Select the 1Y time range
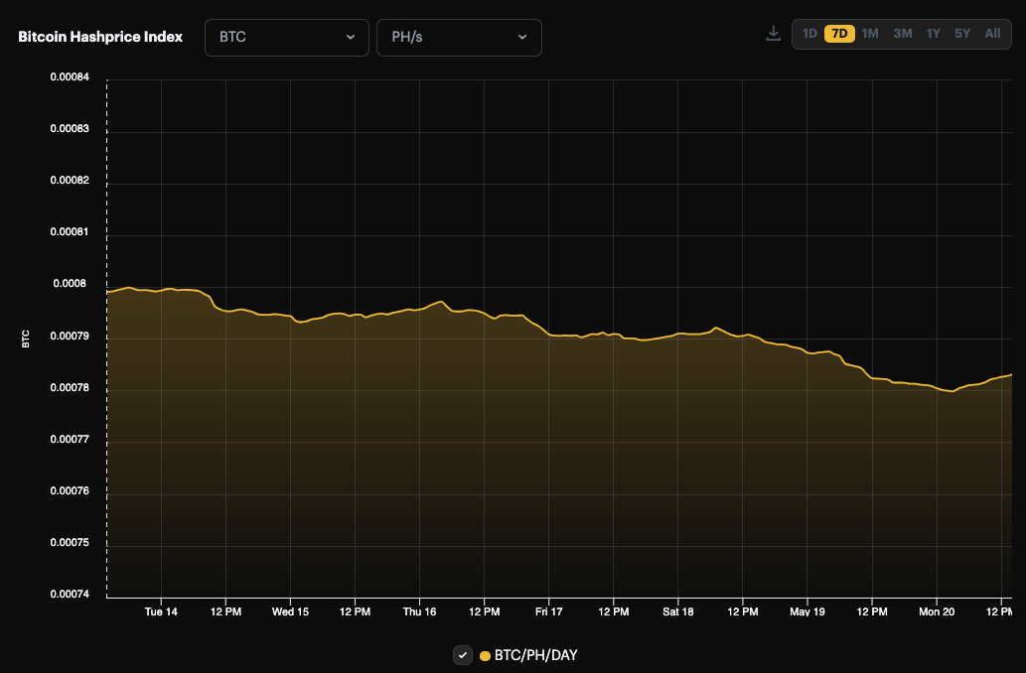The image size is (1026, 673). (x=933, y=33)
